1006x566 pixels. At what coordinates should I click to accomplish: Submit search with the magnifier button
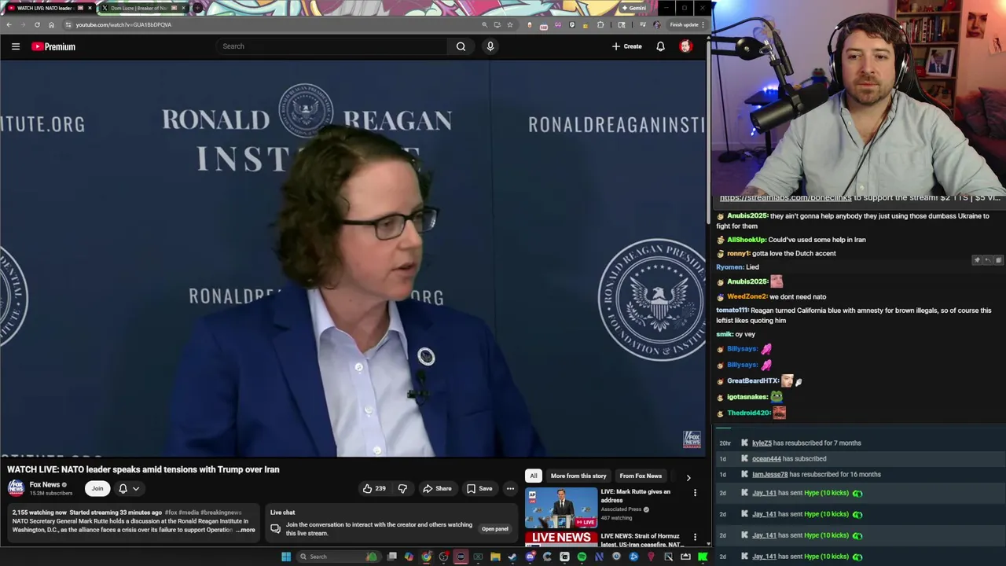point(461,46)
